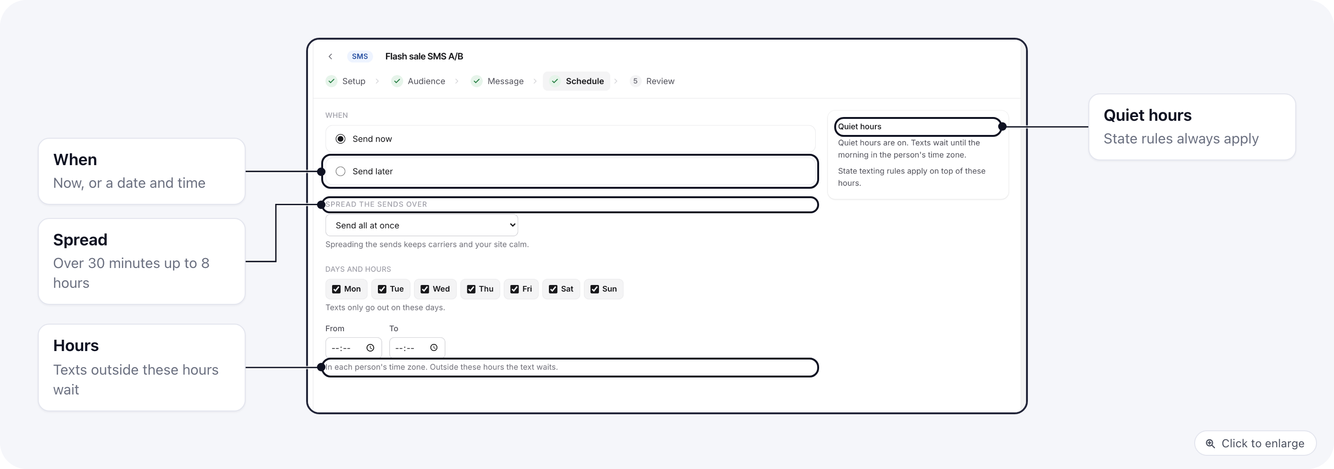Select the Send now radio option

click(x=340, y=139)
